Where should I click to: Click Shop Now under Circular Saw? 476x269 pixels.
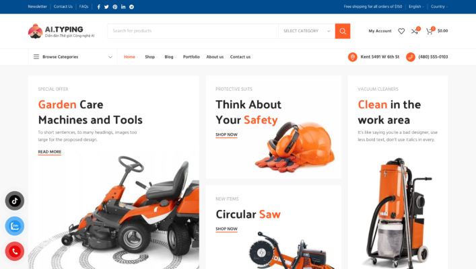click(x=226, y=229)
